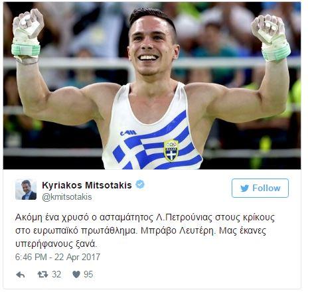
Task: Click the words 'υπερήφανους ξανά.' in tweet
Action: (56, 244)
